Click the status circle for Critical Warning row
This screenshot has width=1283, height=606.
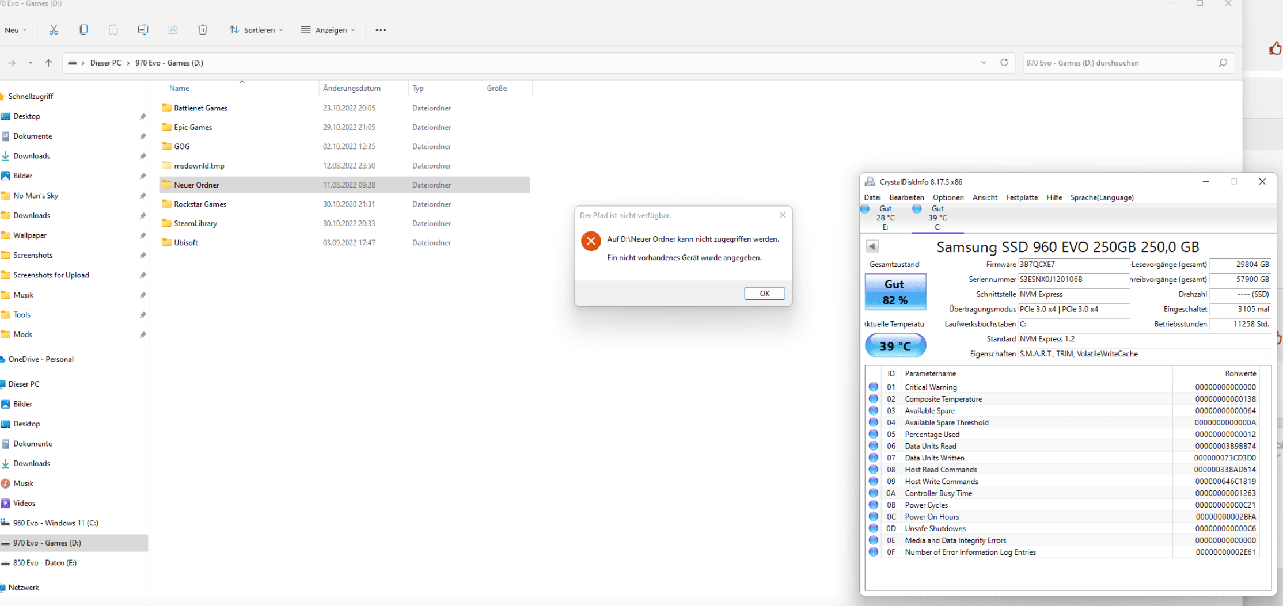(874, 387)
